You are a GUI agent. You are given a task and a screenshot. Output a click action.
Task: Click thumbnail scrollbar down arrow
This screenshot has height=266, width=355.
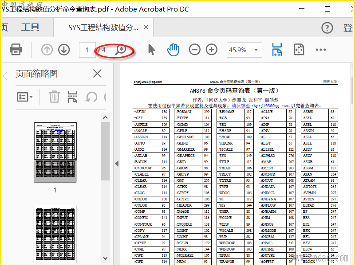coord(105,258)
